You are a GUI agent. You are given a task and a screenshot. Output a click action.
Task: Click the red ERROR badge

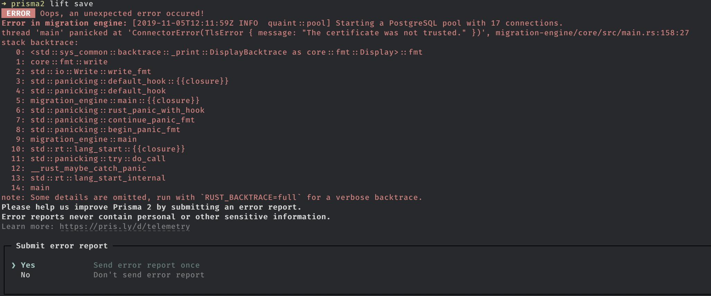coord(18,13)
